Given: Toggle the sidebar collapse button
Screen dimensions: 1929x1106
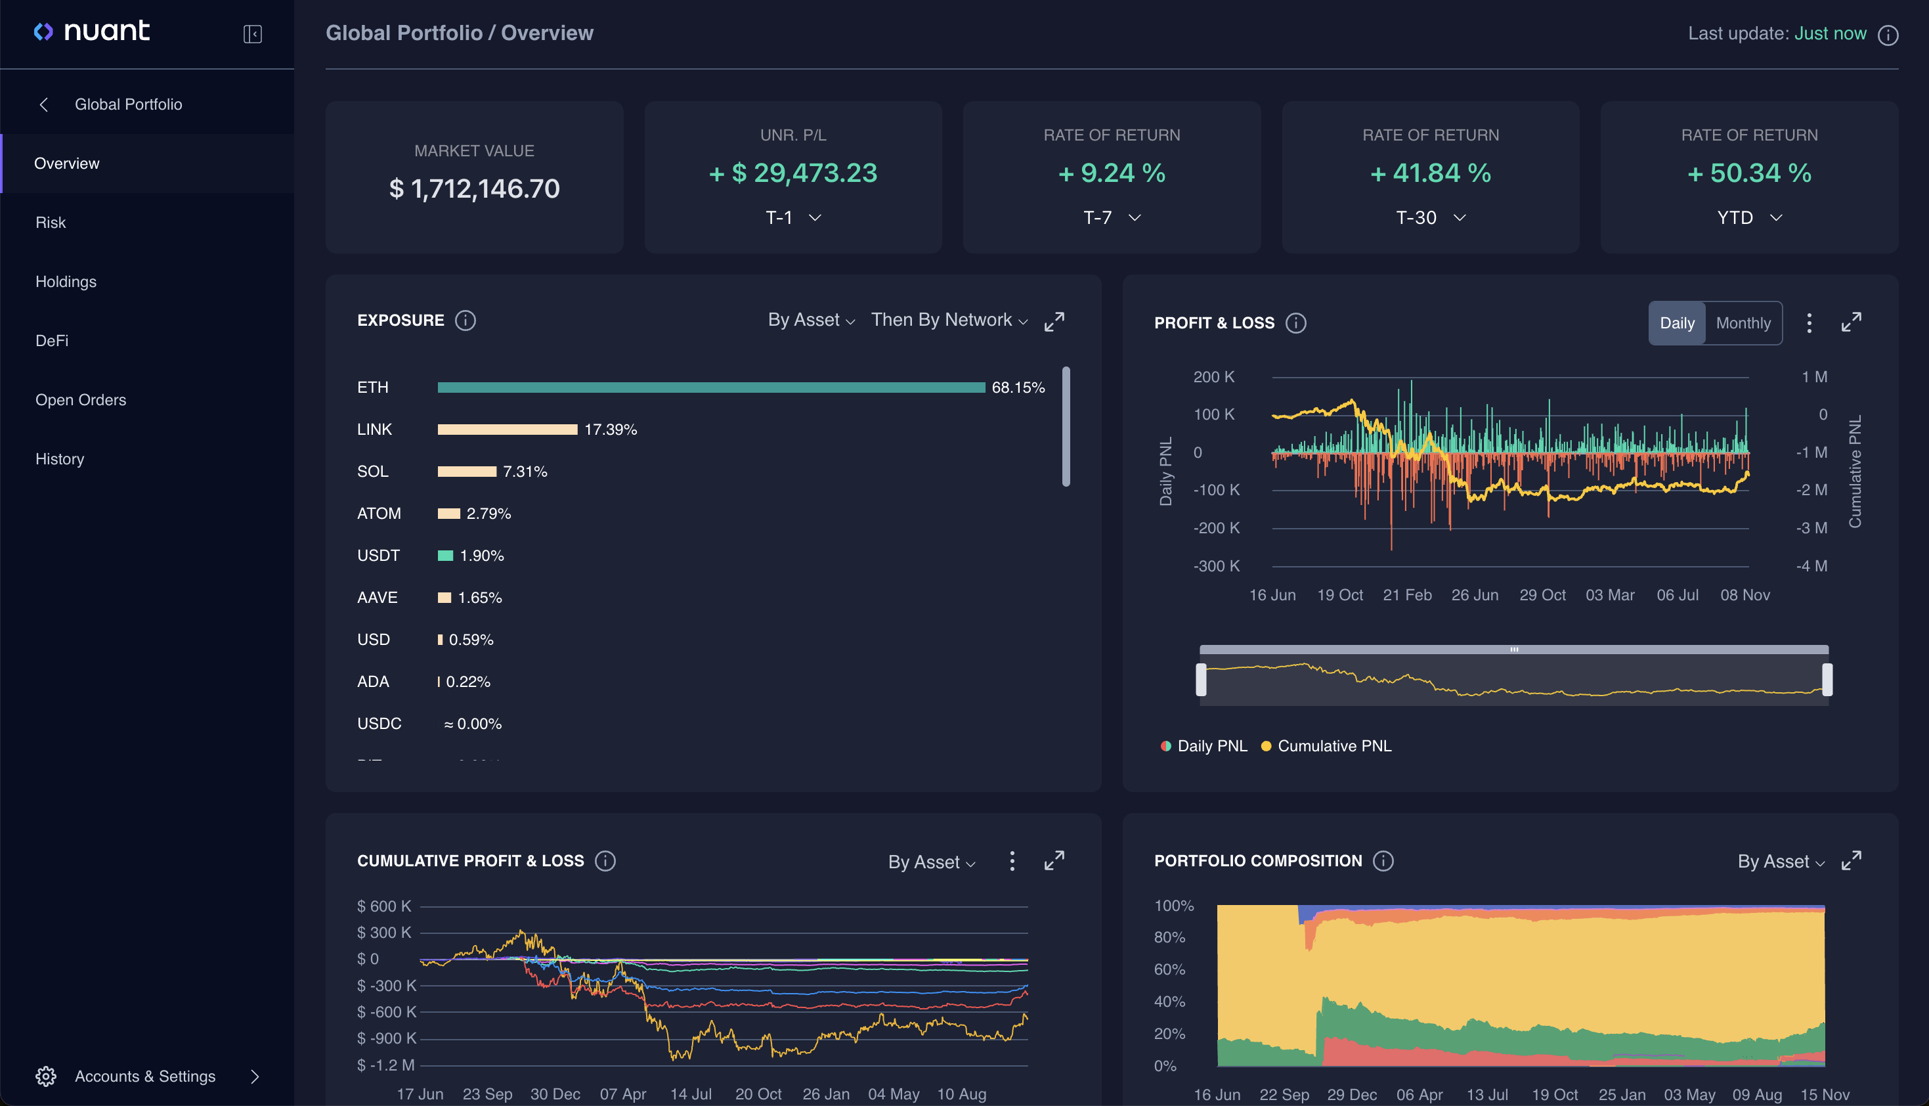Looking at the screenshot, I should [x=251, y=32].
